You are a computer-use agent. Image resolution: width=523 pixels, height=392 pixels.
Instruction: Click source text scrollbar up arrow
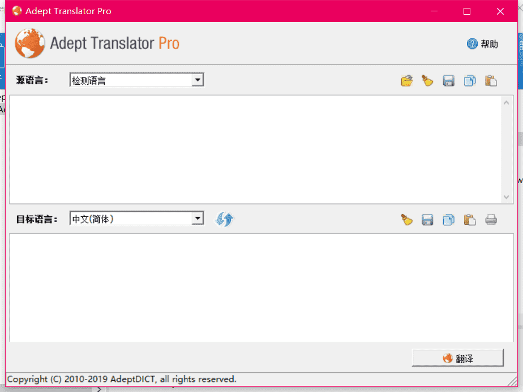point(507,102)
